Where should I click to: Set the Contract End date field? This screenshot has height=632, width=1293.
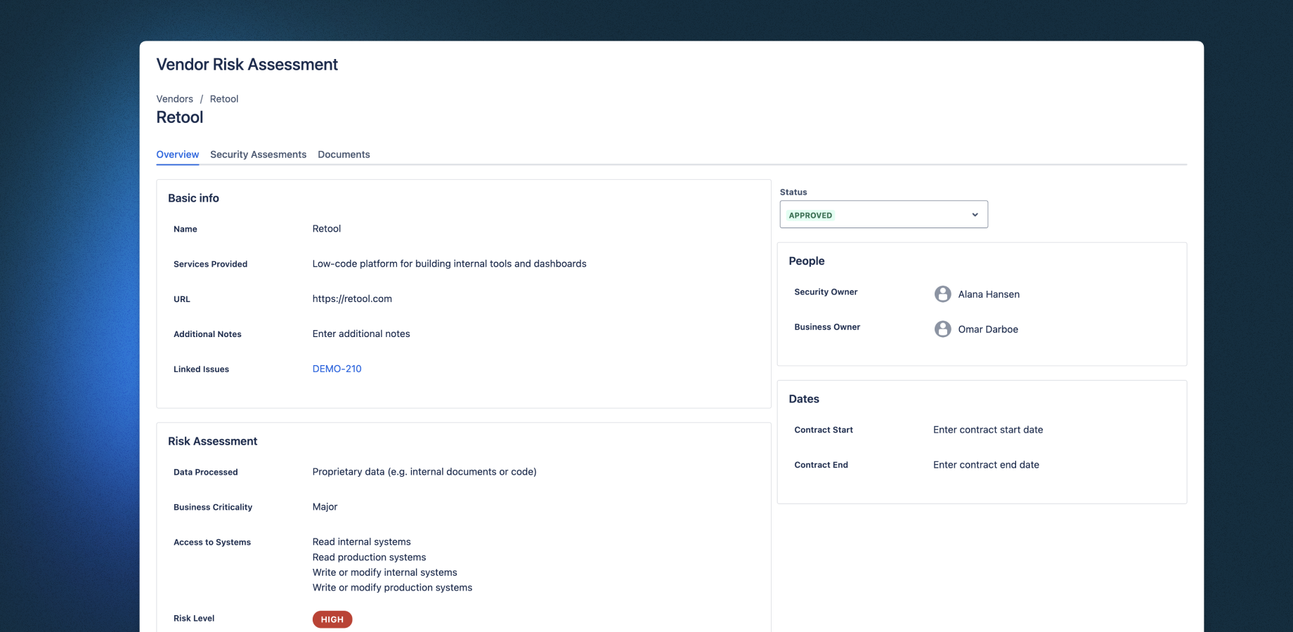point(985,465)
